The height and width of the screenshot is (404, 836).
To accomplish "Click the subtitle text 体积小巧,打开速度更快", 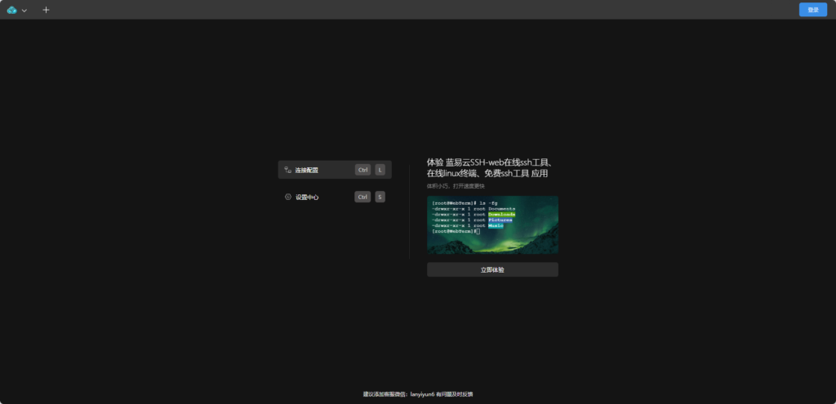I will [456, 186].
